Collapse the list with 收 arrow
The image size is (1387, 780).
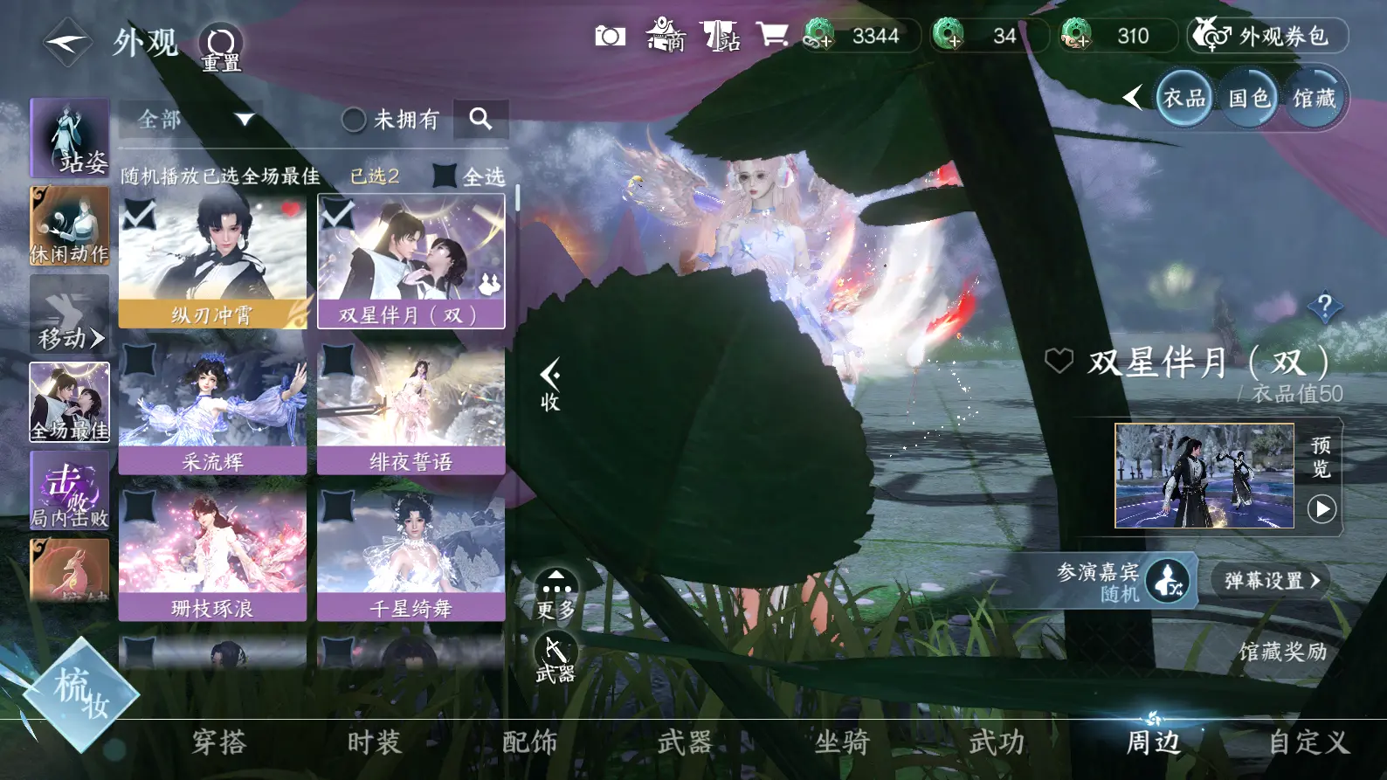pos(550,385)
